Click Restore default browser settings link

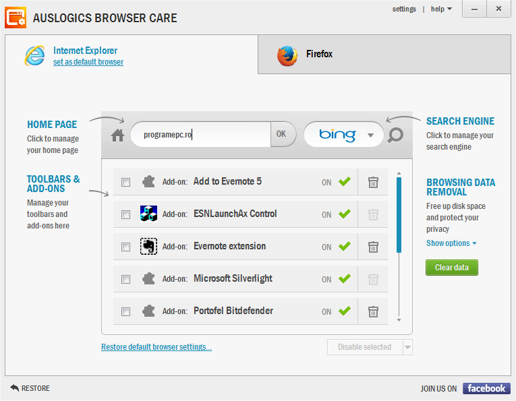(x=156, y=347)
